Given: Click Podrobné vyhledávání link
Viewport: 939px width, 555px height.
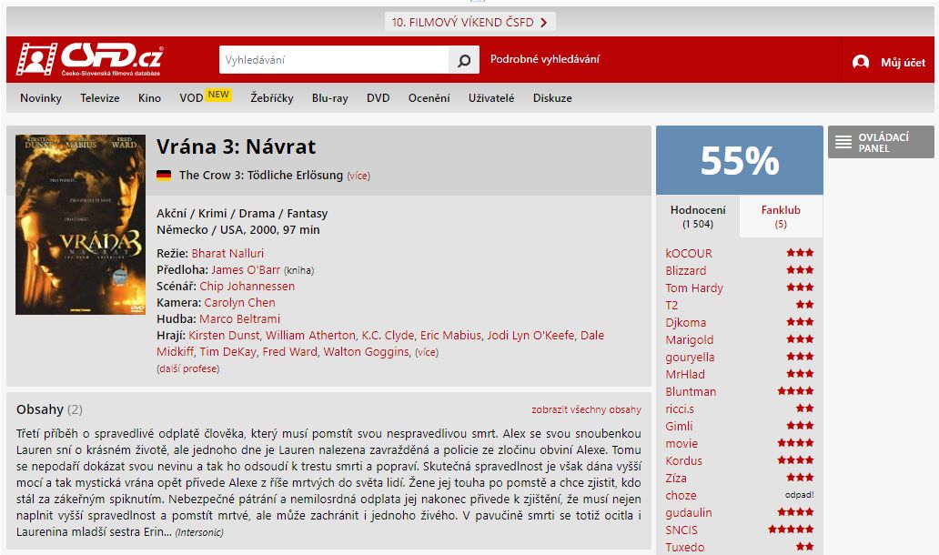Looking at the screenshot, I should click(545, 59).
